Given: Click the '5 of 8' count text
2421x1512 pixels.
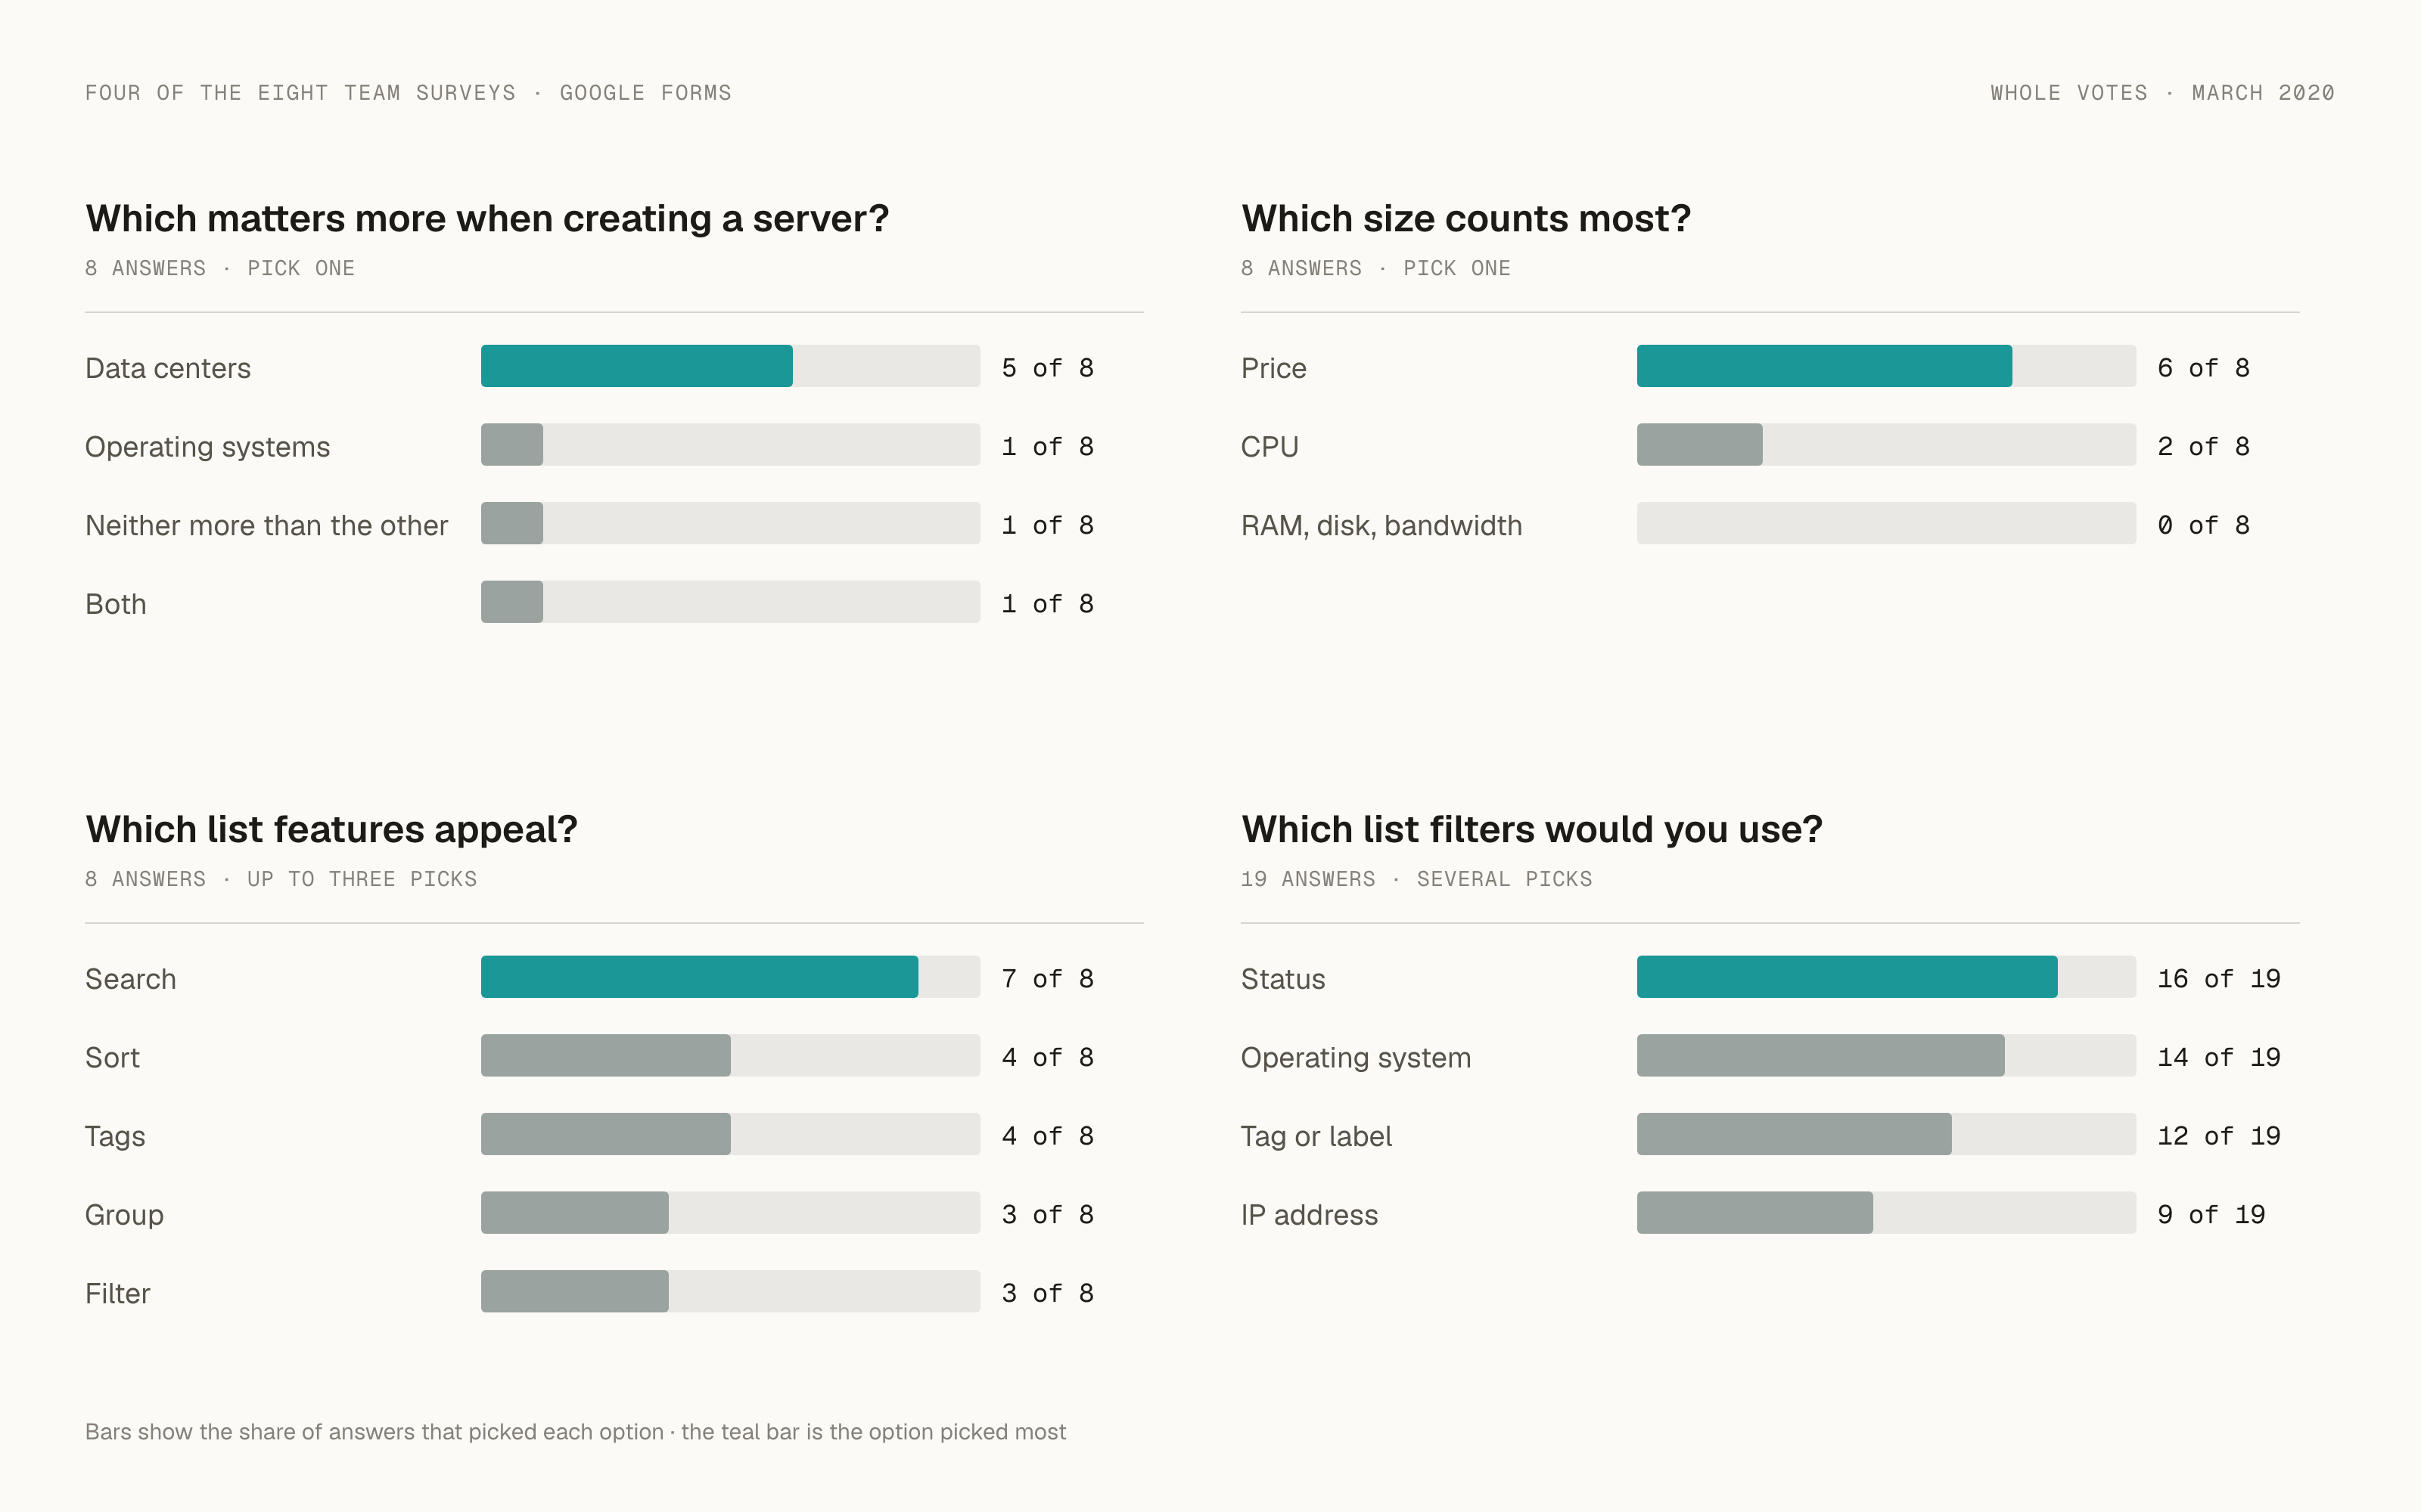Looking at the screenshot, I should [x=1047, y=368].
